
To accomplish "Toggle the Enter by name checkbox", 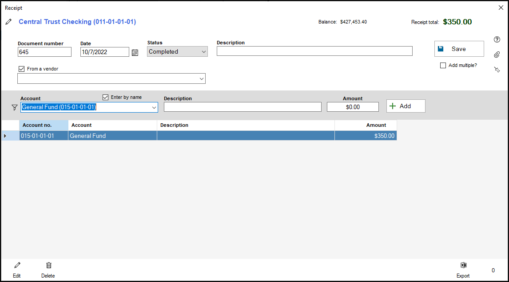I will point(106,97).
